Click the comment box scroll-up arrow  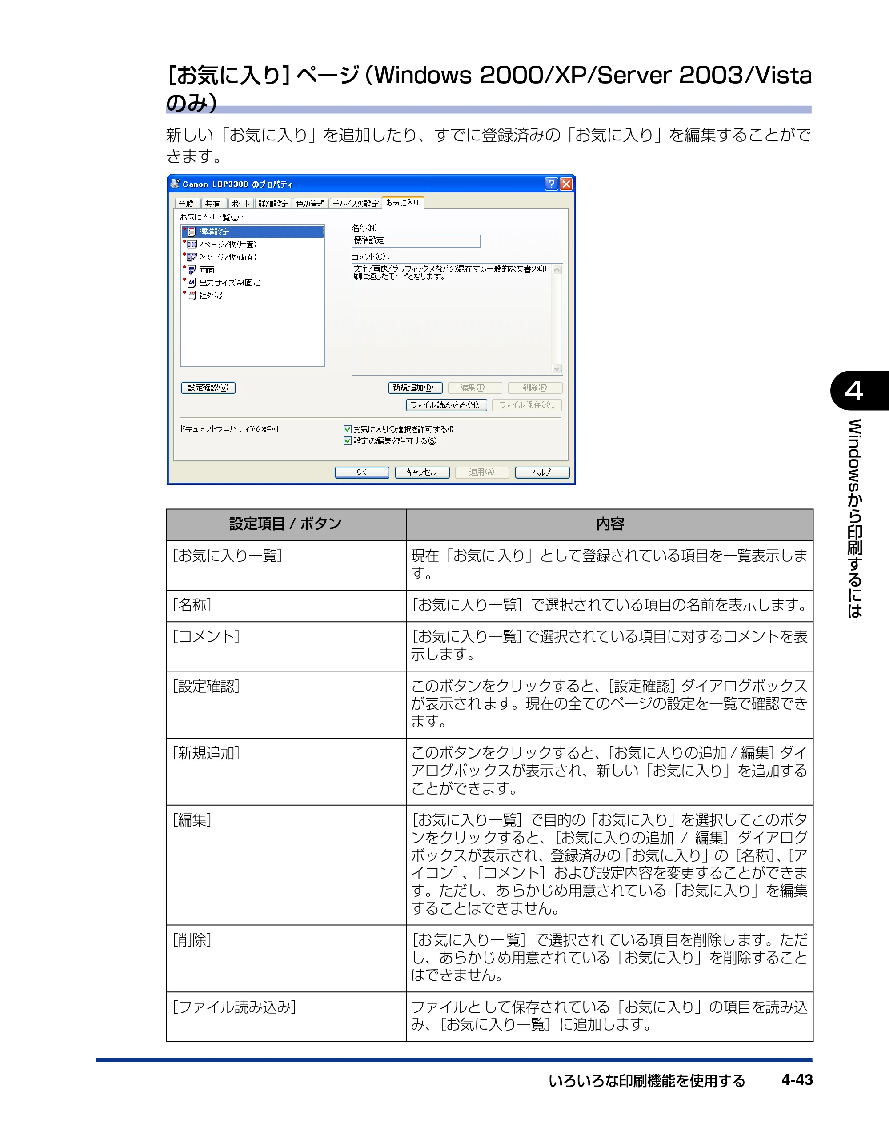point(557,270)
